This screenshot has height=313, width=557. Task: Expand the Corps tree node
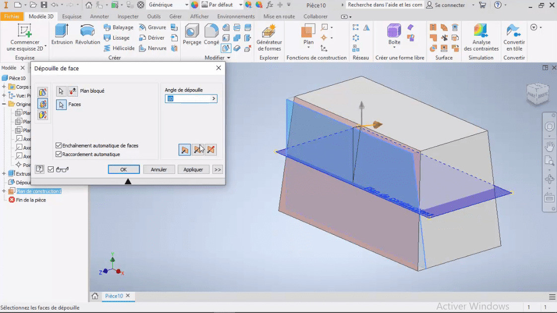point(4,87)
